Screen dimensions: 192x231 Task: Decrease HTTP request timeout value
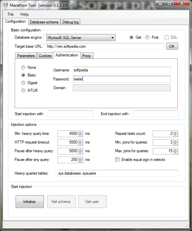(80, 144)
